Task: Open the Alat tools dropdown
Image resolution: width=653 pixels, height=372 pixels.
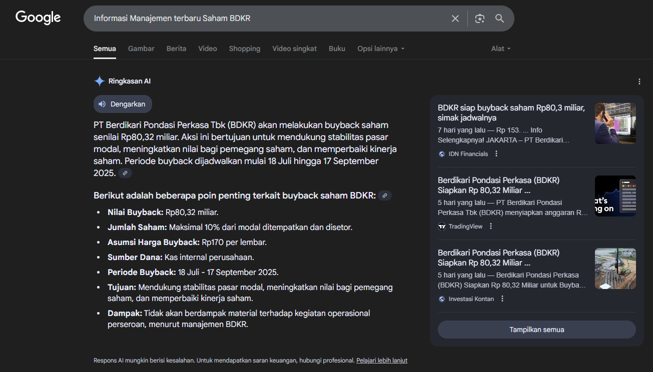Action: point(501,48)
